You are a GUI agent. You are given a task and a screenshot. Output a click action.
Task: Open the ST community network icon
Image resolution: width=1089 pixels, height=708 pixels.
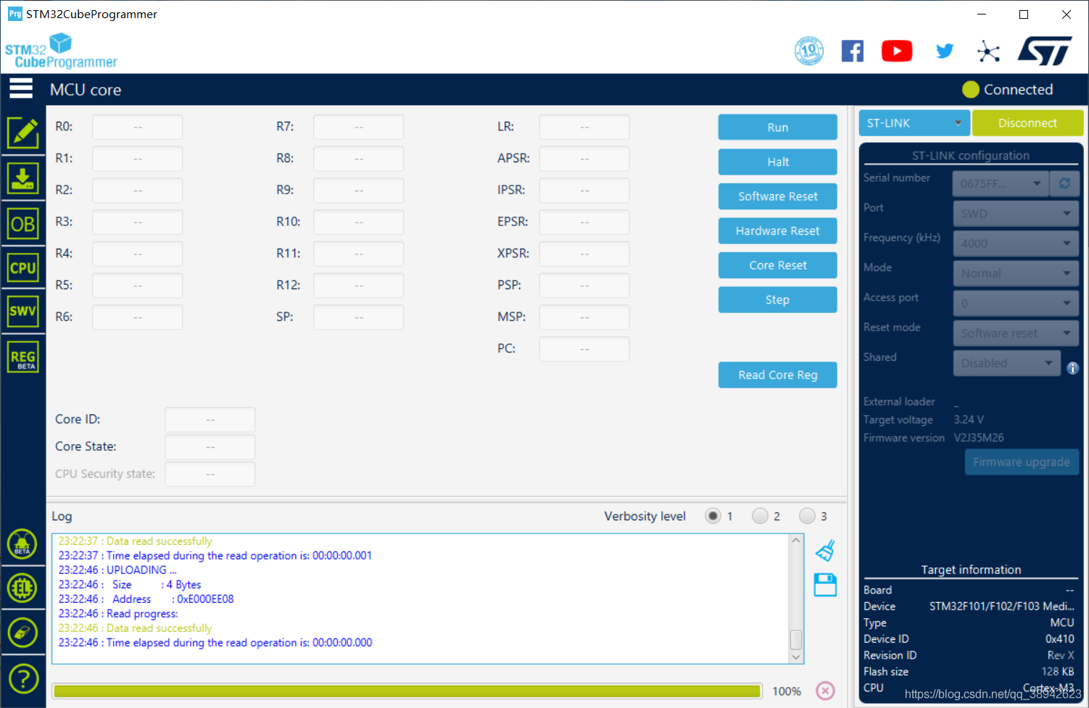tap(988, 51)
